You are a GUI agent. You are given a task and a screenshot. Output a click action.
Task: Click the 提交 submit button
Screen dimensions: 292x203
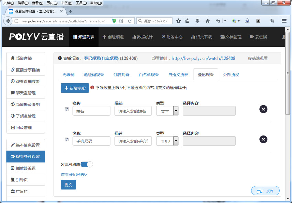[x=68, y=185]
